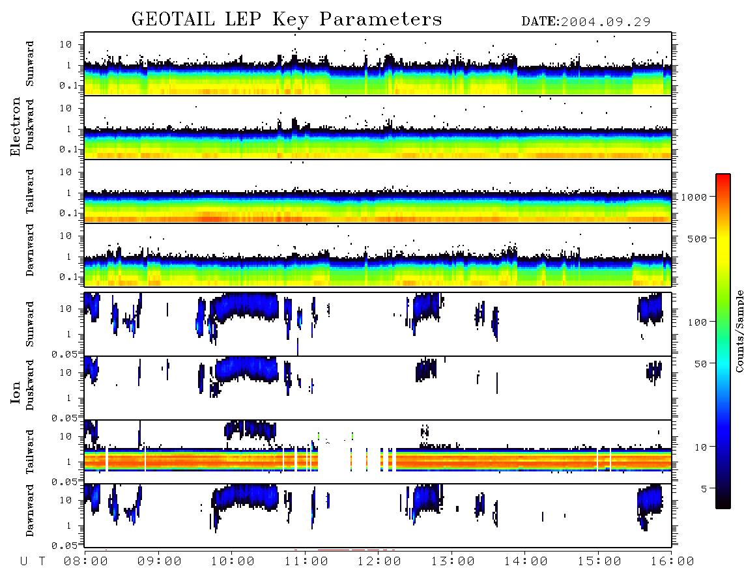Click the "100" colorbar tick value

[697, 322]
